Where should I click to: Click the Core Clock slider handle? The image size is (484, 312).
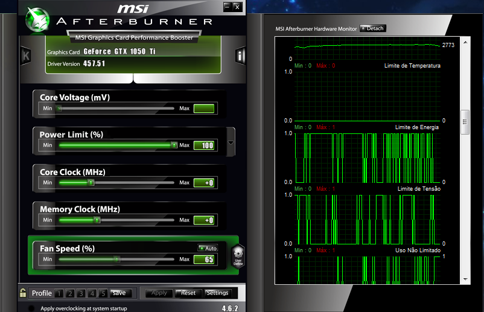tap(91, 183)
